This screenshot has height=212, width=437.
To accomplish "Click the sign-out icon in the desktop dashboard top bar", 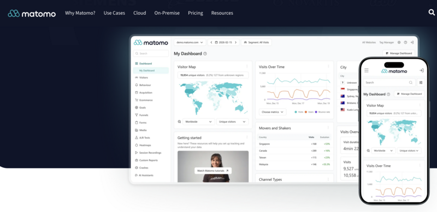I will [412, 43].
